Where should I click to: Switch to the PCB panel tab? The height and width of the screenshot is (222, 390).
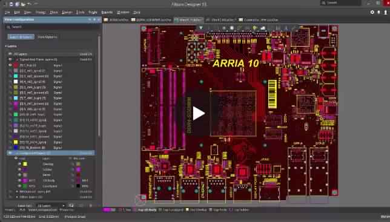(x=22, y=210)
